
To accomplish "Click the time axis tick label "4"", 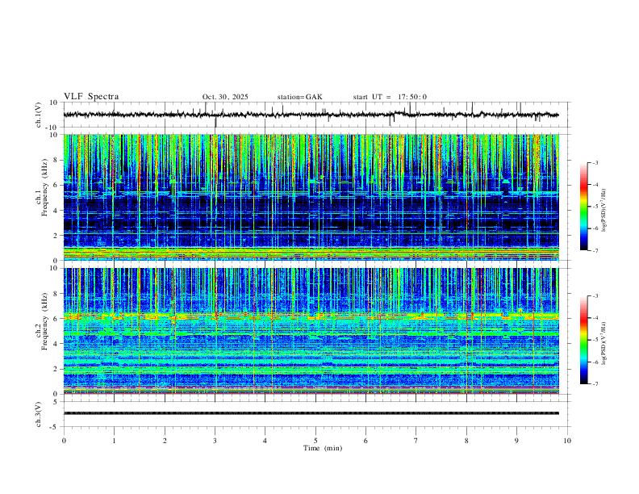I will point(265,441).
